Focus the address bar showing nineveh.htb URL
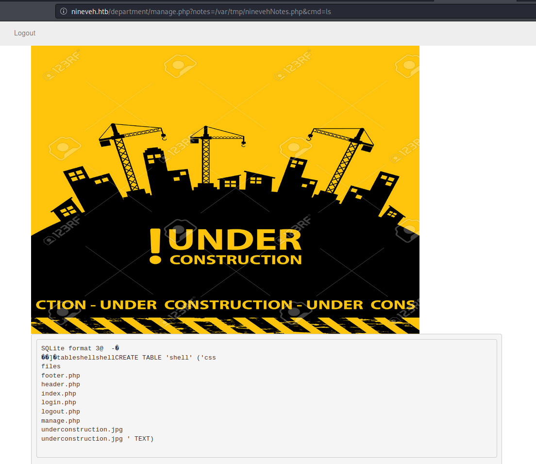This screenshot has width=536, height=464. coord(296,11)
